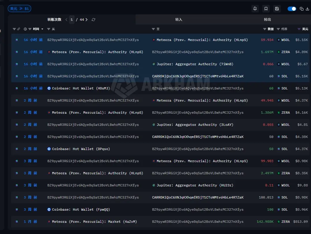Open the Solana icon for the 49.945 WSOL row
This screenshot has width=311, height=234.
coord(17,100)
